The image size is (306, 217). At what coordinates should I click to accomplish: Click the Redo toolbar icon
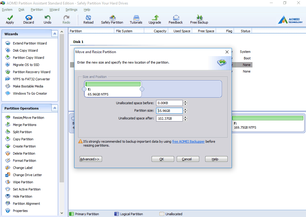tap(66, 19)
